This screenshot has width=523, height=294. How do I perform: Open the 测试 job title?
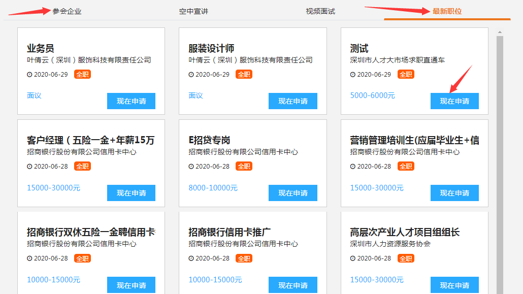point(359,48)
